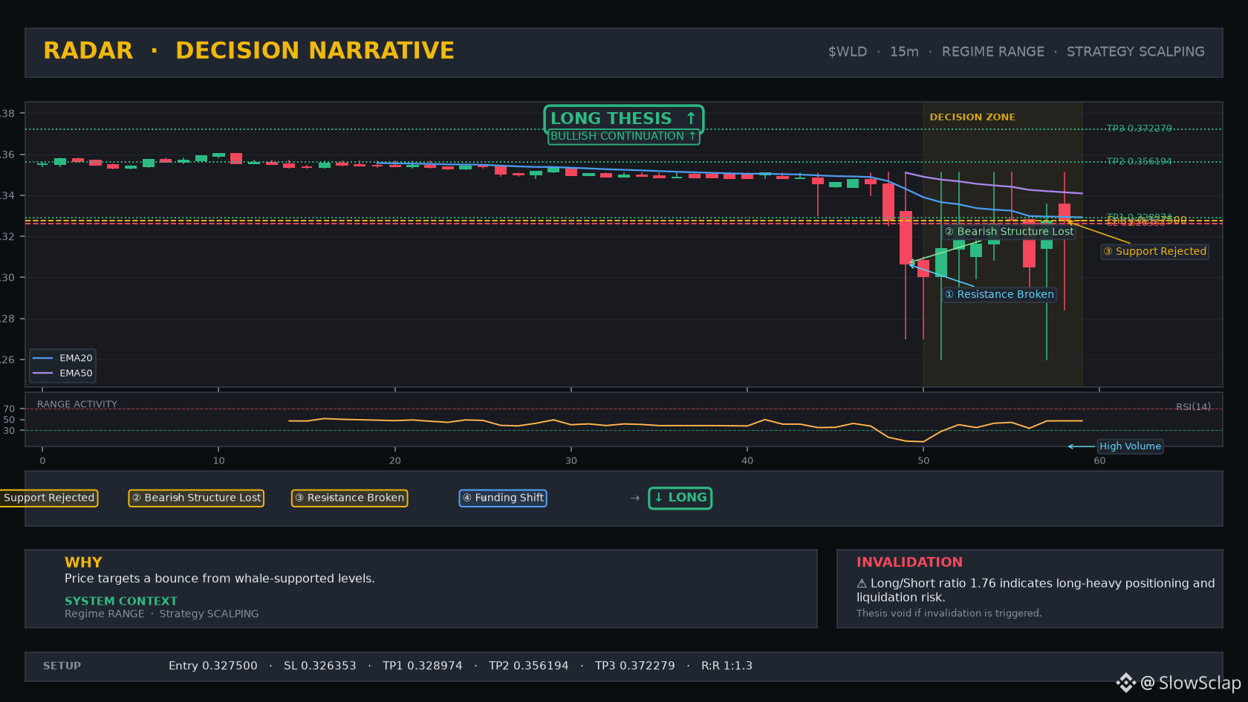Click the Regime RANGE Strategy SCALPING line
Screen dimensions: 1248x702
(162, 614)
